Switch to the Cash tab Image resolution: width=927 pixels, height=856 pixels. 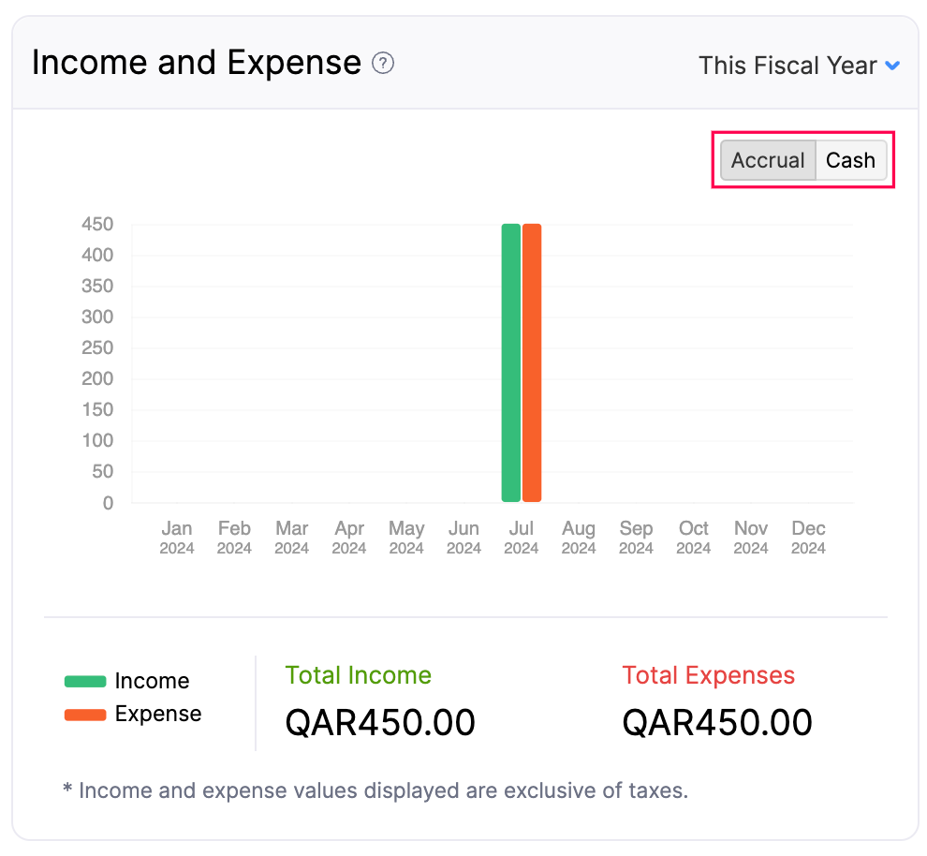click(850, 160)
